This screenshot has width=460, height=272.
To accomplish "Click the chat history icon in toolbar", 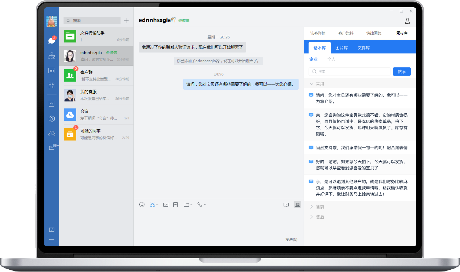I will point(286,205).
